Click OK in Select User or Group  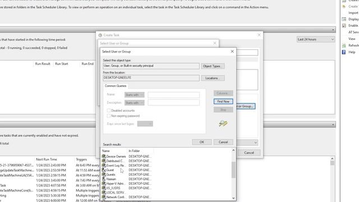click(x=202, y=142)
